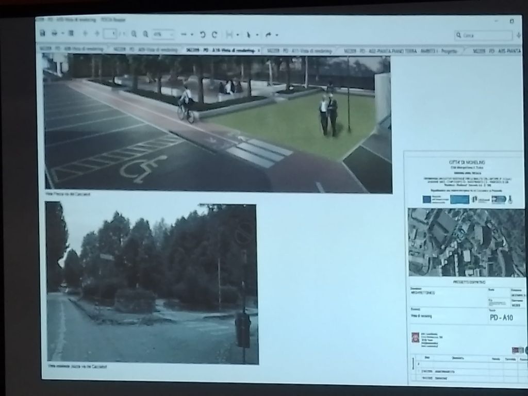Click the page number input field

110,34
